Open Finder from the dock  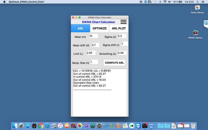pyautogui.click(x=15, y=126)
